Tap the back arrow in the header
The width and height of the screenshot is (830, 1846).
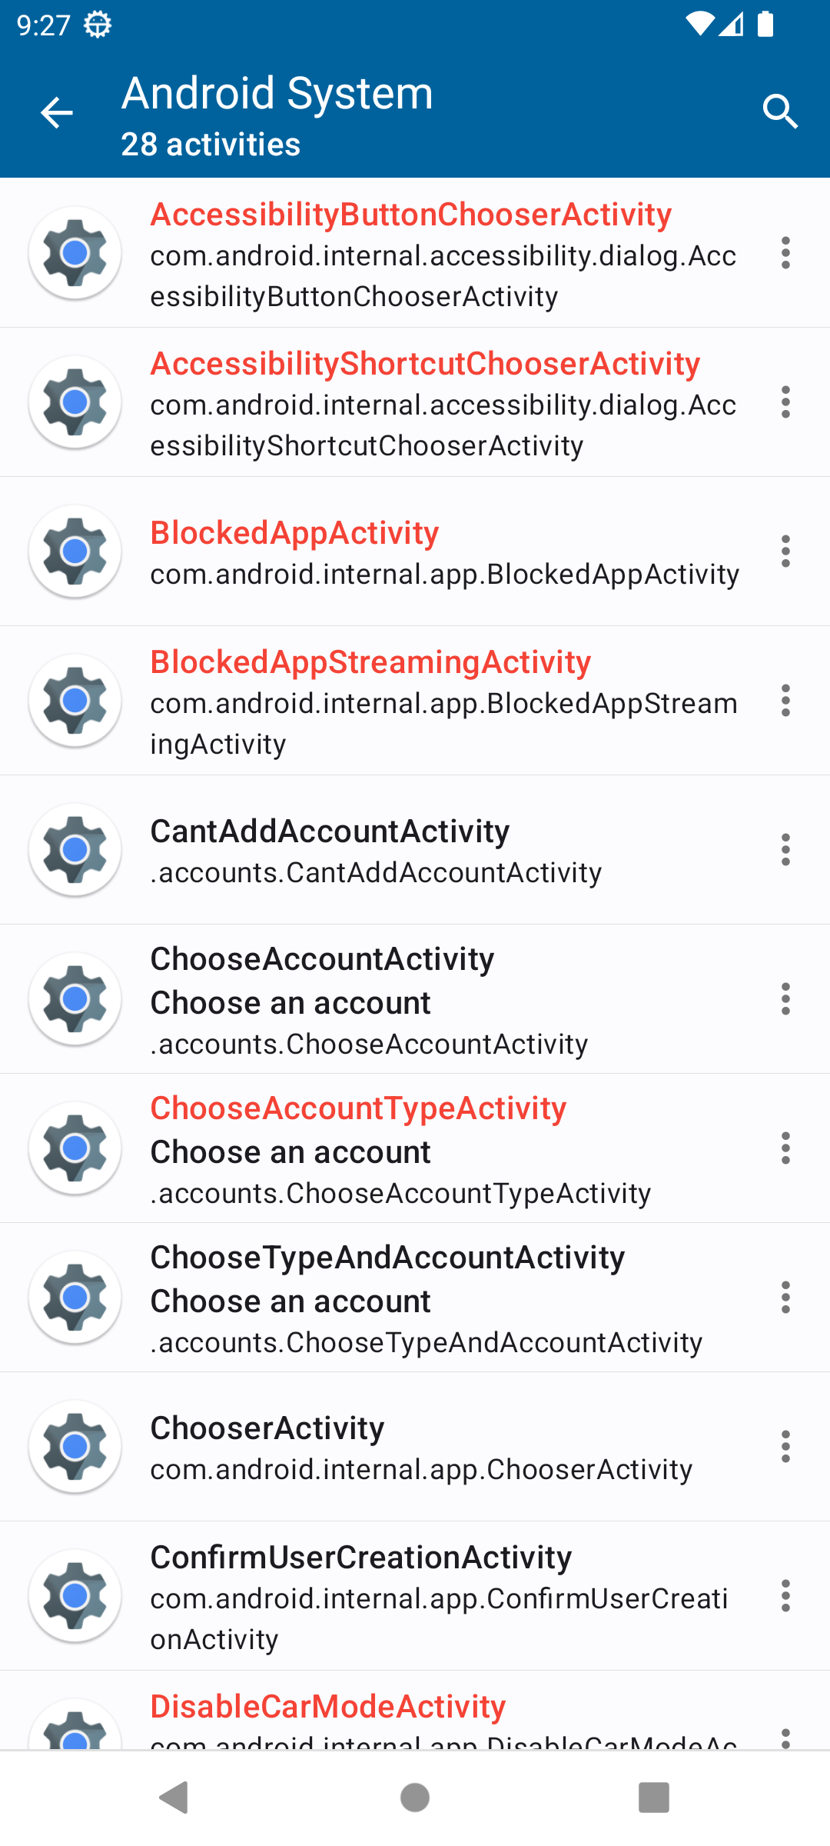[56, 113]
